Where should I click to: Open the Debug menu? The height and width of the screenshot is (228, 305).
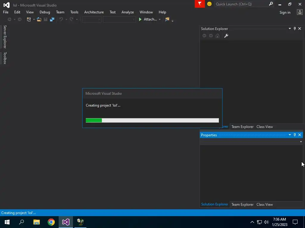[x=45, y=12]
